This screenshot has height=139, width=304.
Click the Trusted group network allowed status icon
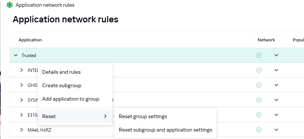(259, 55)
